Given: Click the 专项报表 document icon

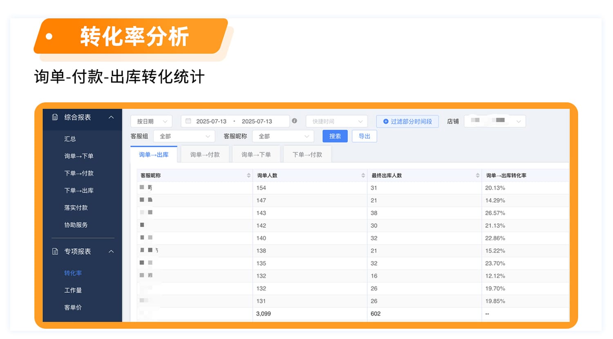Looking at the screenshot, I should coord(55,251).
